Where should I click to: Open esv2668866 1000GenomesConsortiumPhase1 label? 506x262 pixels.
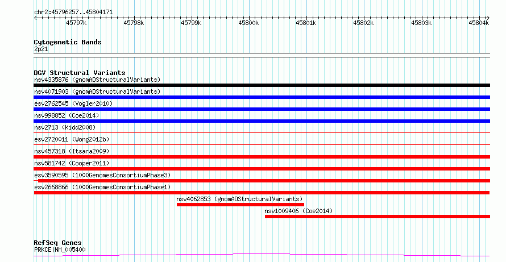pyautogui.click(x=102, y=187)
